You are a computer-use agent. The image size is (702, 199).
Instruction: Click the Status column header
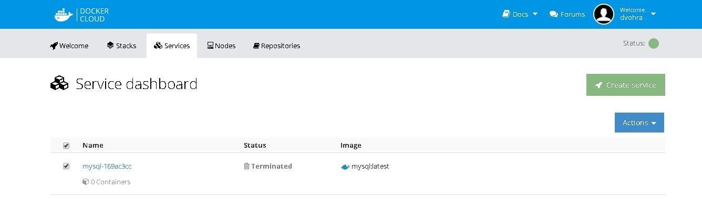[255, 145]
